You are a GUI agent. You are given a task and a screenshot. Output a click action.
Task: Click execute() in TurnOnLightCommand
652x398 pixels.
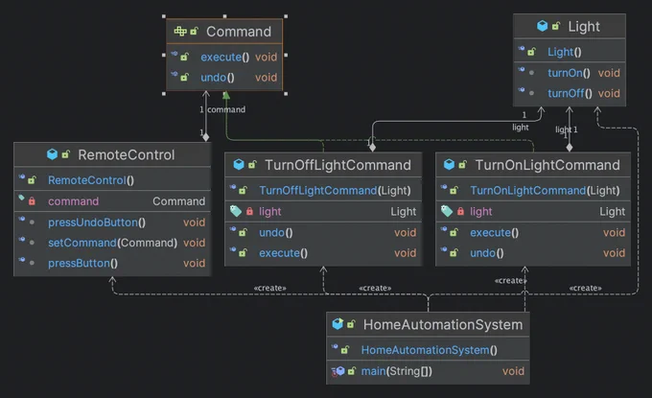[x=495, y=232]
